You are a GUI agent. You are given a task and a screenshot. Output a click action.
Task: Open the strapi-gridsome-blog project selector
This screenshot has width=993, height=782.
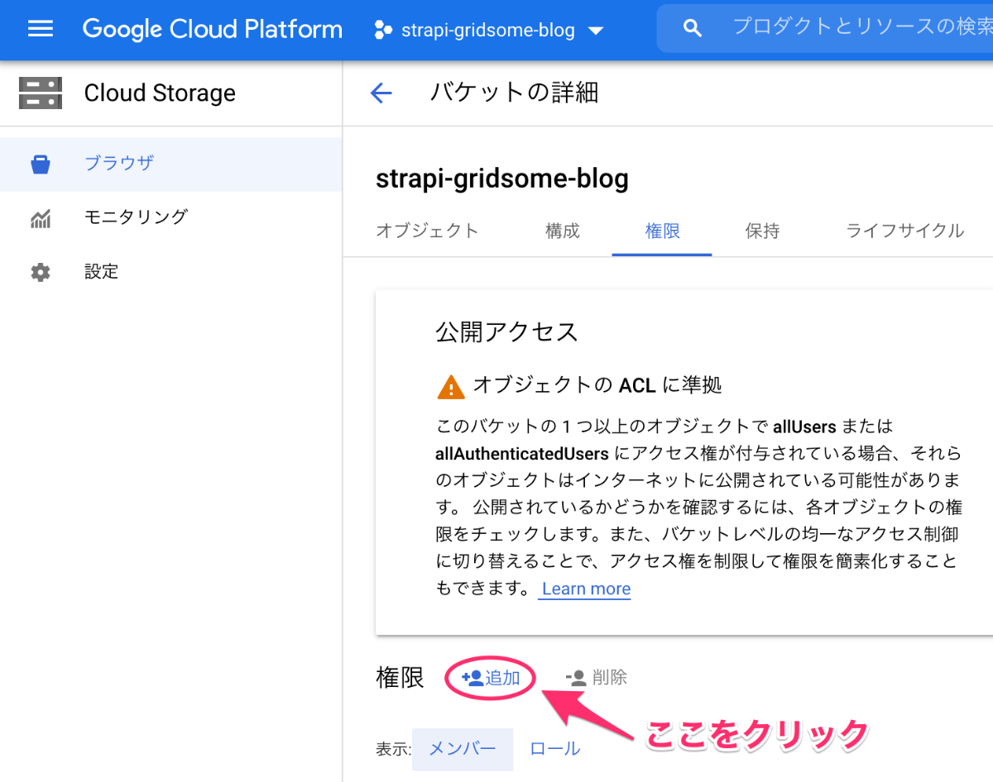(x=489, y=31)
